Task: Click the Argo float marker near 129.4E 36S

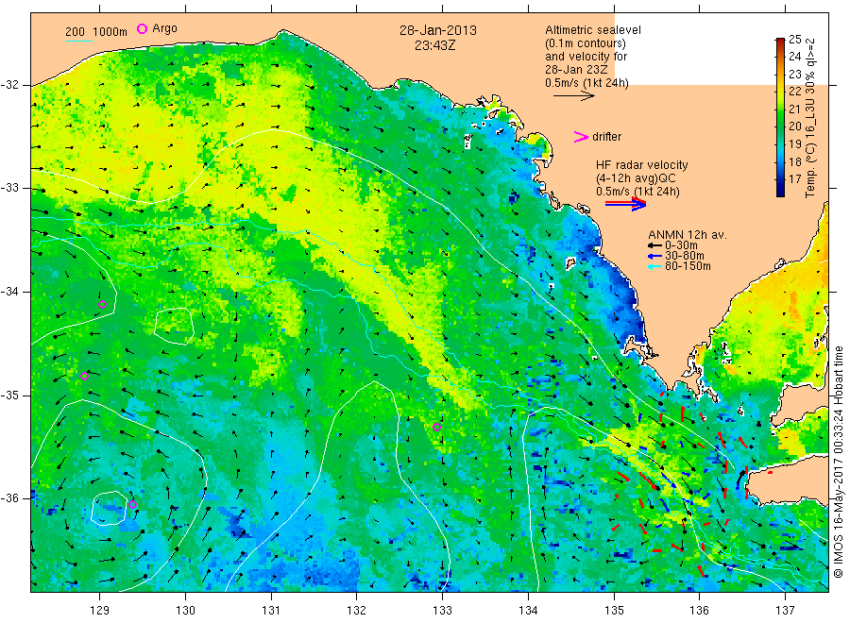Action: (x=132, y=504)
